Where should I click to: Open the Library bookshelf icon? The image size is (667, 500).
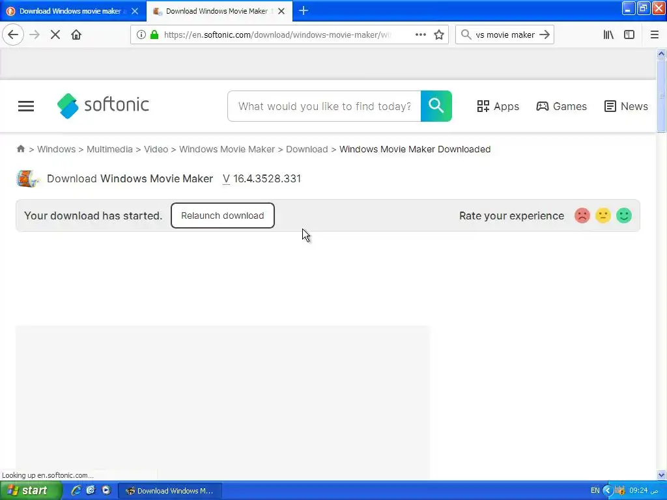[608, 35]
